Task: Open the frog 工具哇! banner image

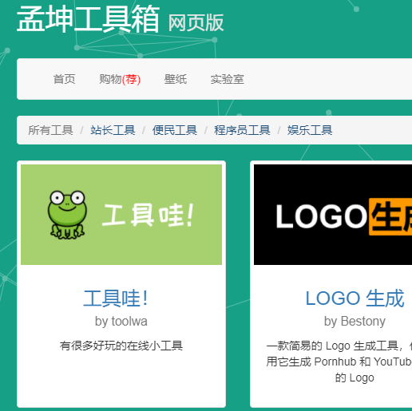Action: click(x=121, y=215)
